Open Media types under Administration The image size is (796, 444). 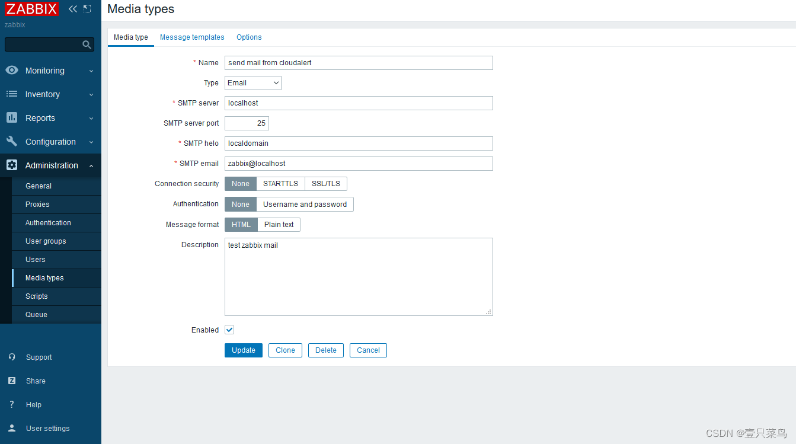(x=56, y=277)
